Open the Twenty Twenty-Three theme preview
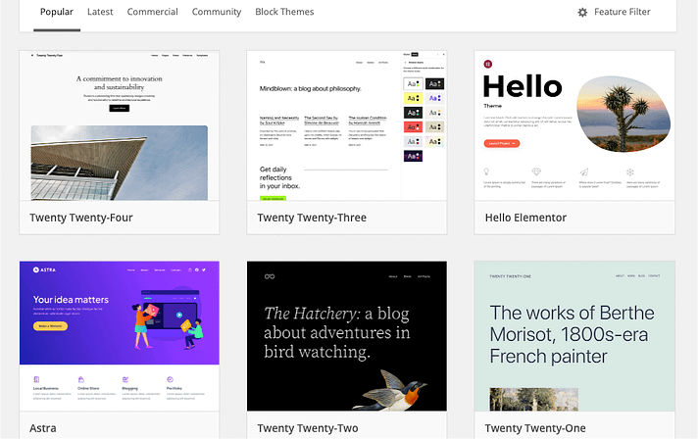This screenshot has height=439, width=698. 347,125
